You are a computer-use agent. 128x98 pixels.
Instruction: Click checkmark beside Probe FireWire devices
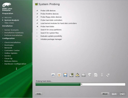37,14
